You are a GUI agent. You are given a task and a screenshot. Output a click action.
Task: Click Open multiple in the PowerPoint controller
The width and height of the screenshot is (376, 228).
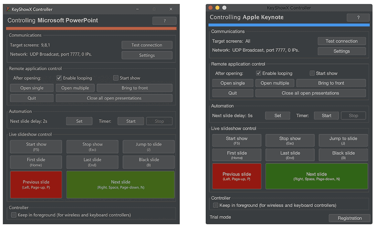point(75,88)
